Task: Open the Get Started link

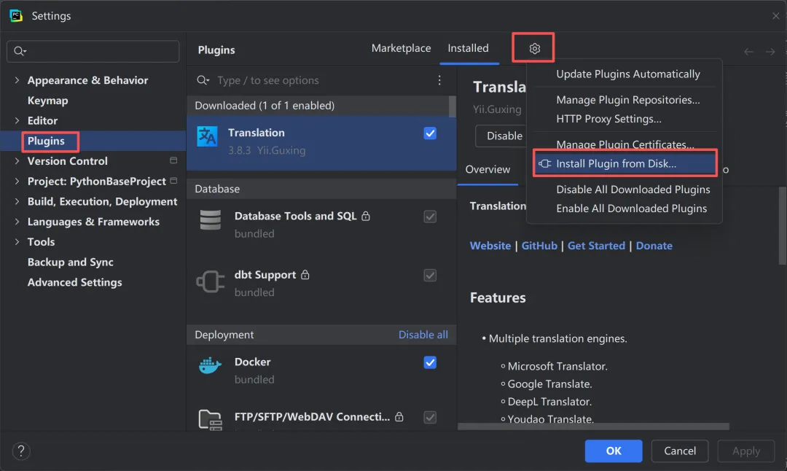Action: tap(596, 246)
